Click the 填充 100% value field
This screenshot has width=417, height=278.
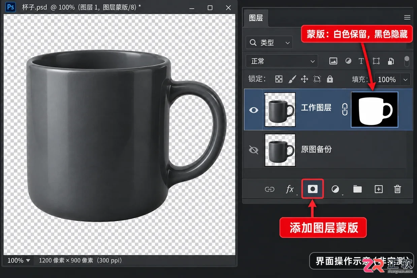click(387, 80)
